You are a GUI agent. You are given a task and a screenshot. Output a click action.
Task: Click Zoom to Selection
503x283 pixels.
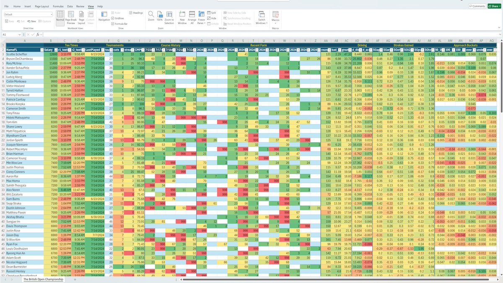pos(169,18)
